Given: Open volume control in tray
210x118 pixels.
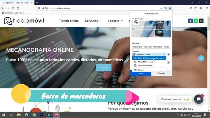Looking at the screenshot, I should click(x=189, y=115).
